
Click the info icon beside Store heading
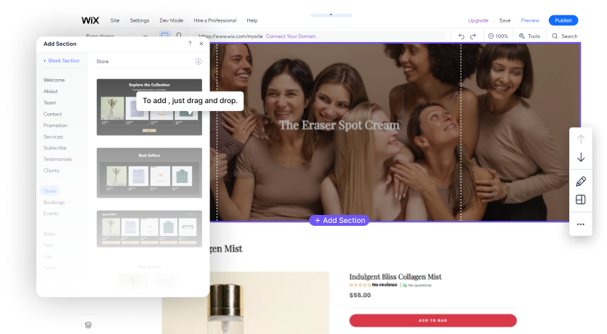click(198, 62)
